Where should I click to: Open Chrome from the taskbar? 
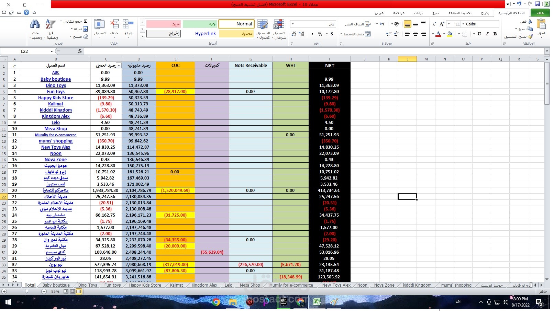pyautogui.click(x=216, y=302)
